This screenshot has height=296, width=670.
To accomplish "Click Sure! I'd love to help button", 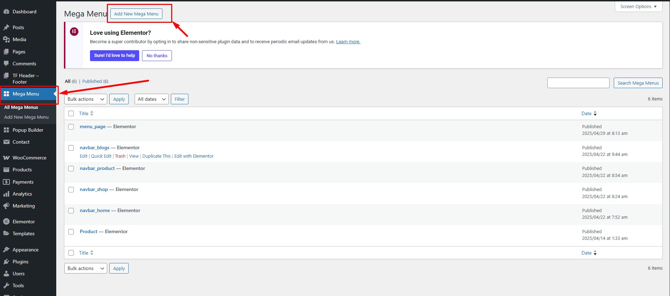I will (x=115, y=55).
